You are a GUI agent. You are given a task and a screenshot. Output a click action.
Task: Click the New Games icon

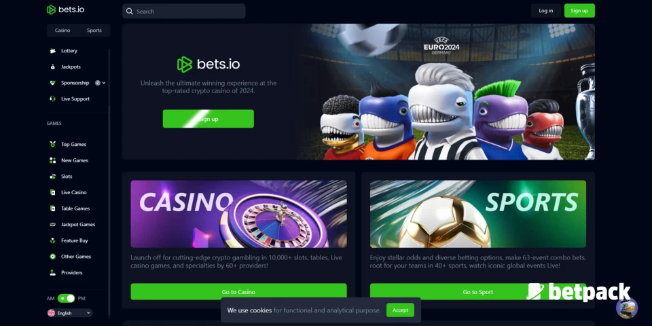point(52,160)
